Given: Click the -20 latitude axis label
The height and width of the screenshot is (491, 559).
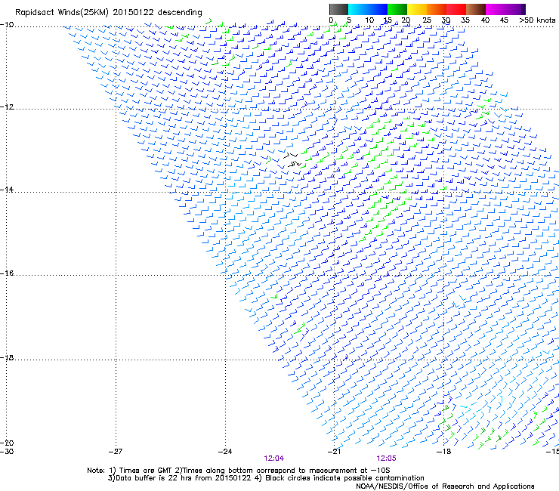Looking at the screenshot, I should (7, 443).
